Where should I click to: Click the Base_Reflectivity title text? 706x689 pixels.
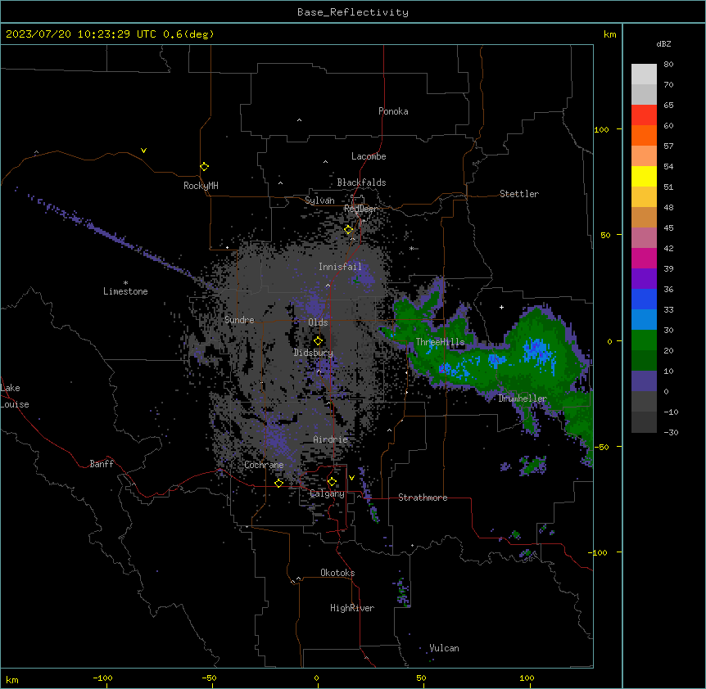coord(353,12)
